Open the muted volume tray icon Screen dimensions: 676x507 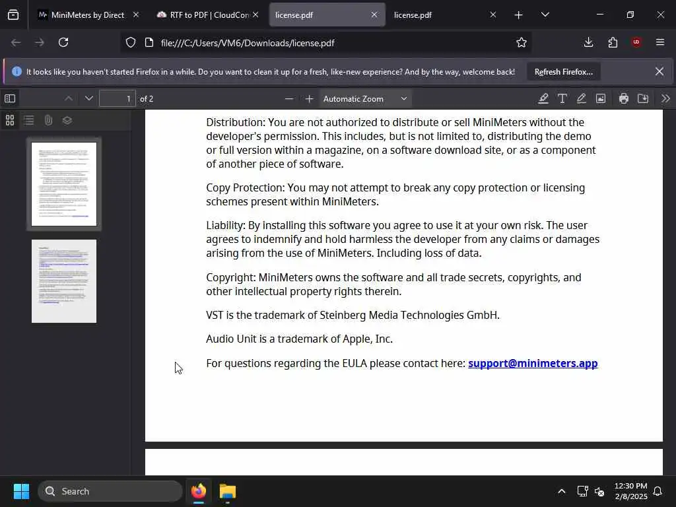pos(599,491)
